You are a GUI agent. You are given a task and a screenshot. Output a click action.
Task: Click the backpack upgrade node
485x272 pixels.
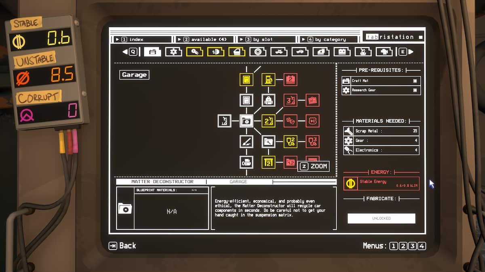click(x=268, y=100)
